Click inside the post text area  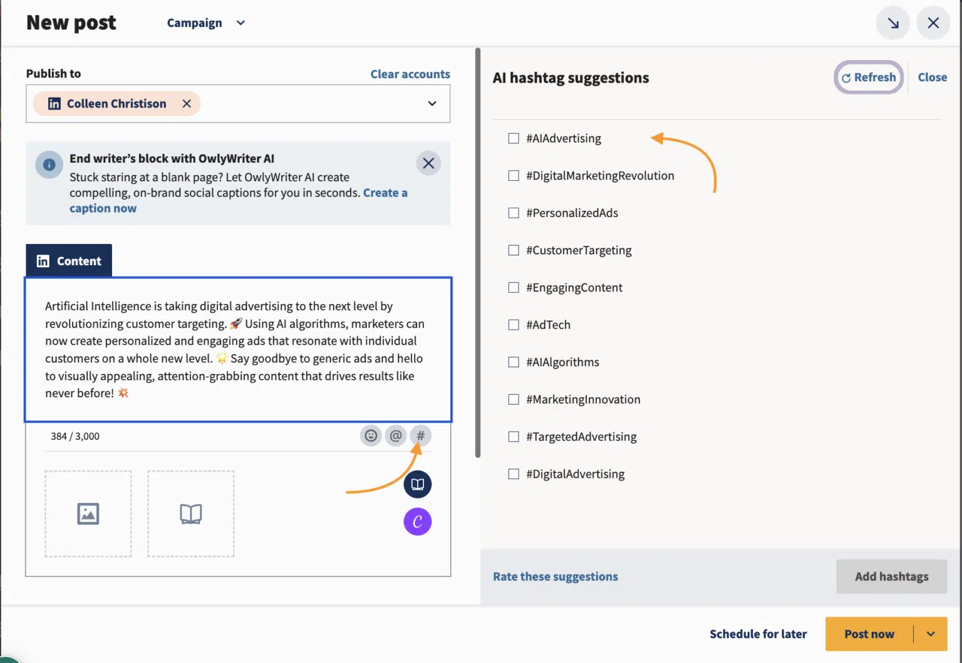[238, 349]
